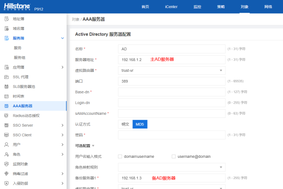
Task: Click the 地址簿 address book icon
Action: coord(7,19)
